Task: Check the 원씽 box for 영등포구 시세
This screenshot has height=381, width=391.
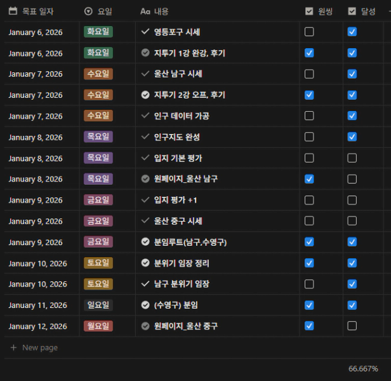Action: [309, 32]
